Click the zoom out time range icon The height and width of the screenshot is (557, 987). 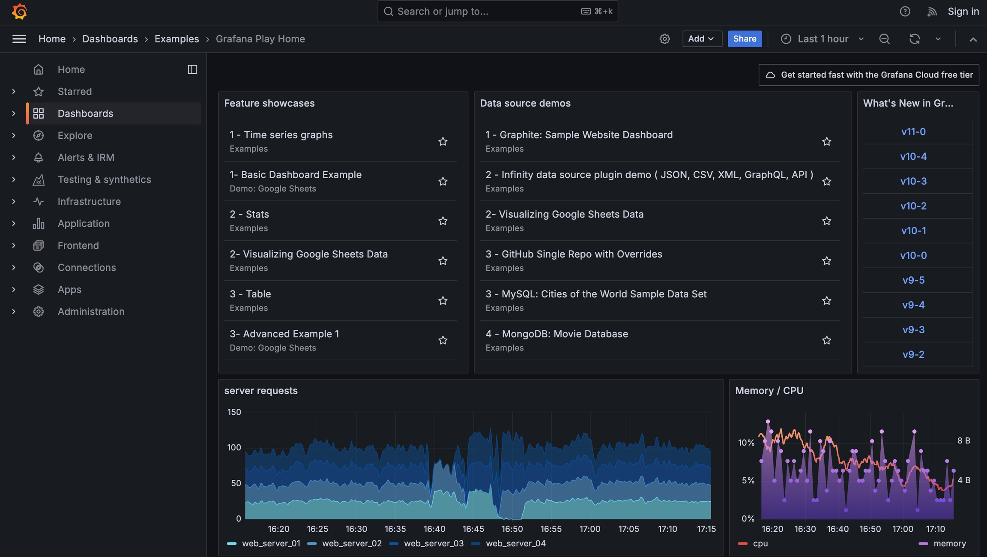[884, 39]
